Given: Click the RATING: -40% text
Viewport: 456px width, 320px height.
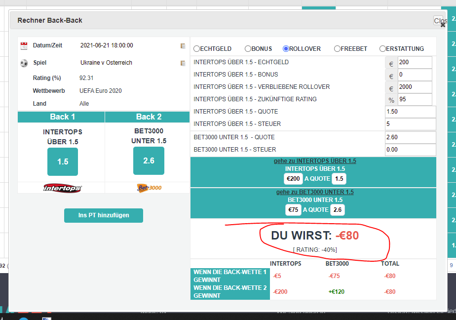Looking at the screenshot, I should coord(315,250).
